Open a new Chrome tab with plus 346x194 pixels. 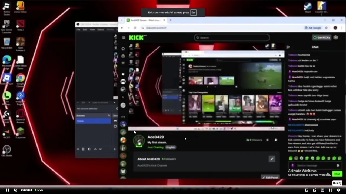pyautogui.click(x=171, y=20)
